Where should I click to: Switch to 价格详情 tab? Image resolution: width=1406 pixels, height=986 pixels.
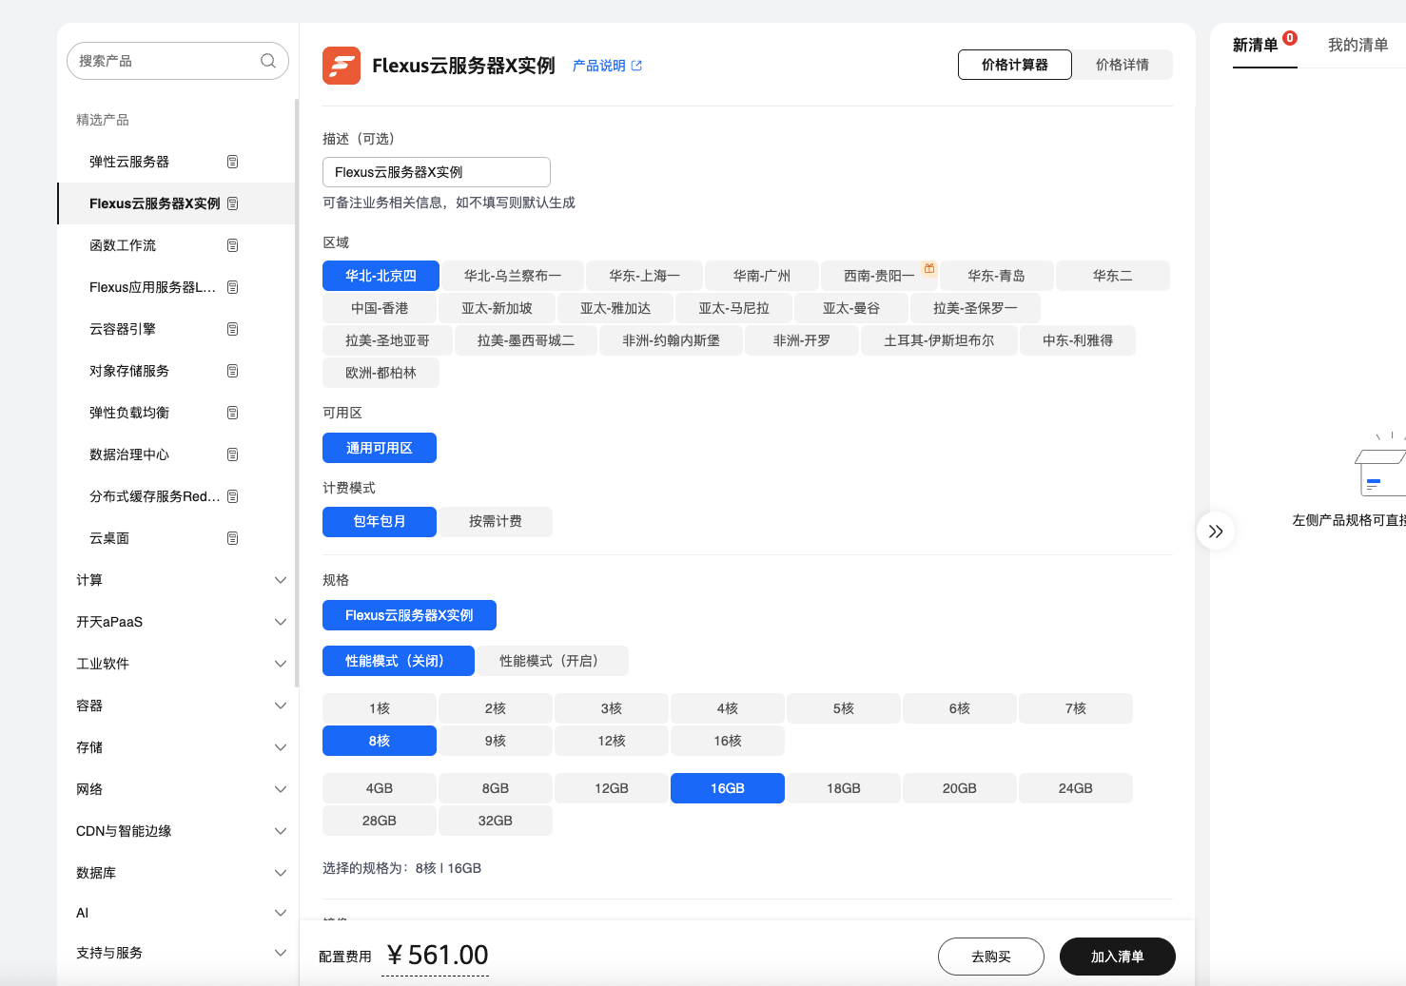[x=1123, y=65]
